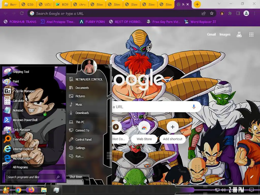The width and height of the screenshot is (260, 195).
Task: Open the Web Store shortcut
Action: [144, 133]
